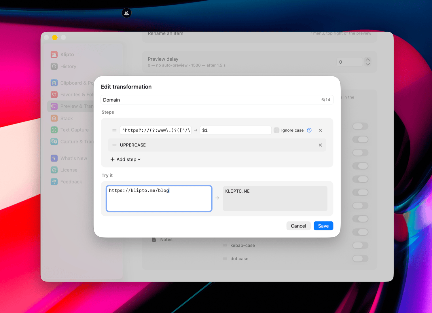
Task: Click the What's New sparkle icon
Action: click(x=54, y=158)
